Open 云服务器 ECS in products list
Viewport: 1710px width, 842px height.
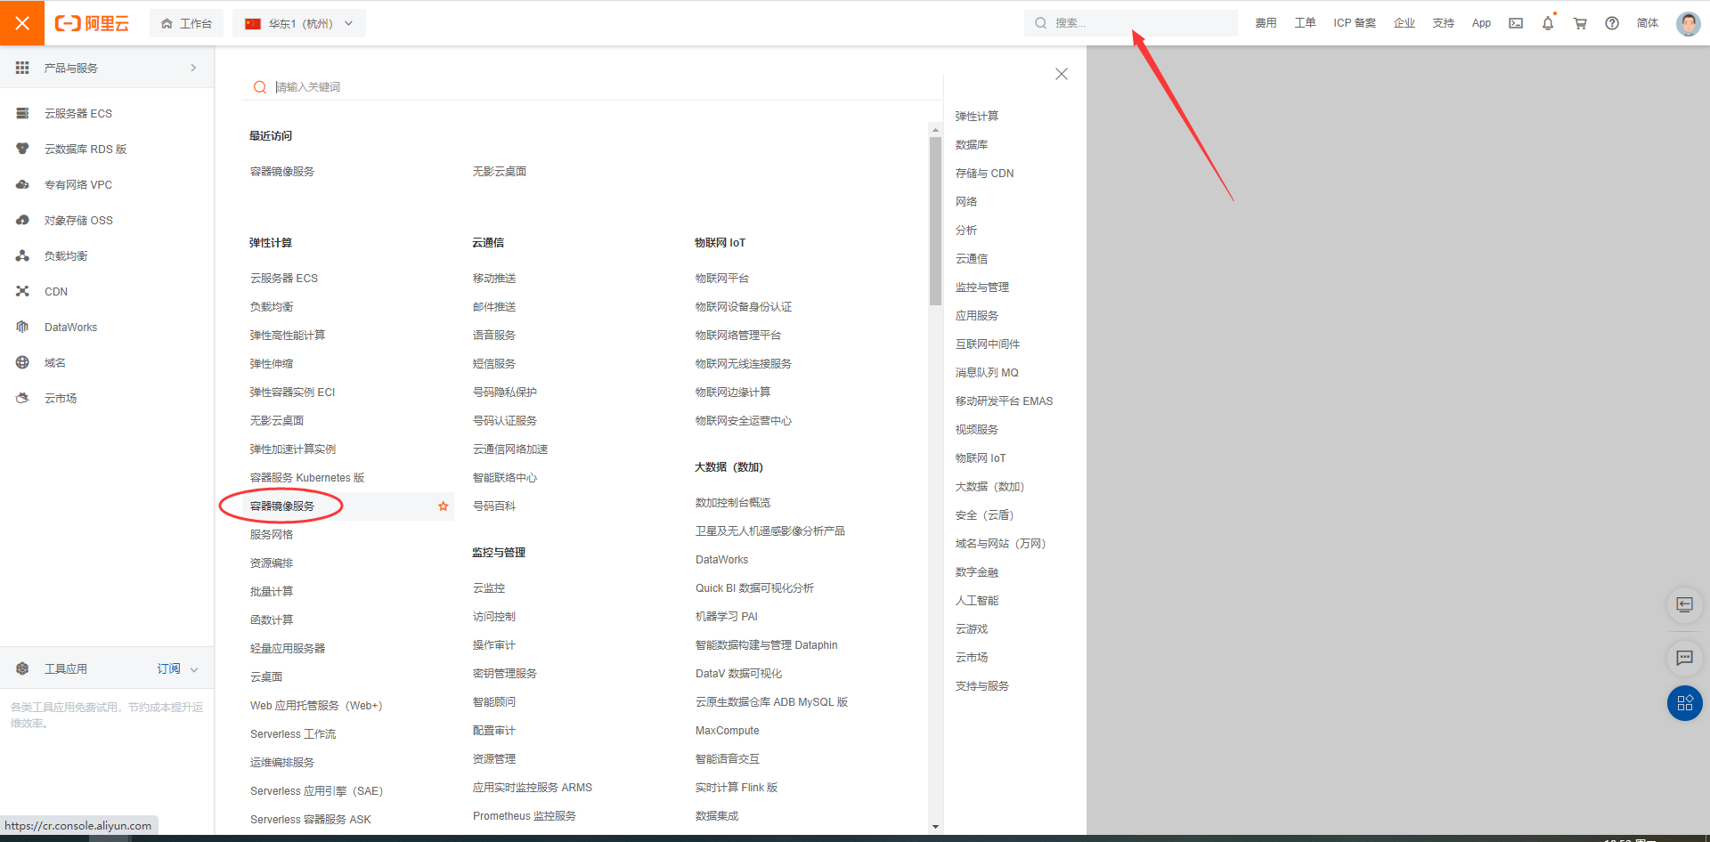click(x=284, y=279)
